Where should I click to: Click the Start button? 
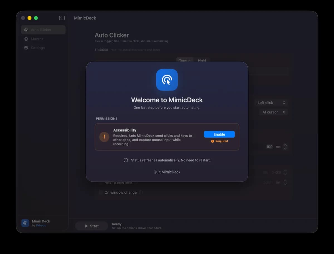pyautogui.click(x=92, y=226)
